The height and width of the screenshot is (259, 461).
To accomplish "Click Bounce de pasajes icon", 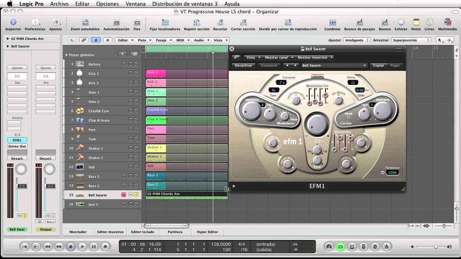I will click(359, 22).
